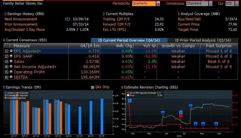Click the blue marker at the mid-July price jump
Screen dimensions: 241x138
pyautogui.click(x=191, y=106)
